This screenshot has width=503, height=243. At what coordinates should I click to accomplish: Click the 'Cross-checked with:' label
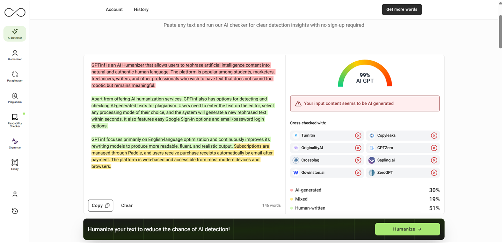click(308, 123)
